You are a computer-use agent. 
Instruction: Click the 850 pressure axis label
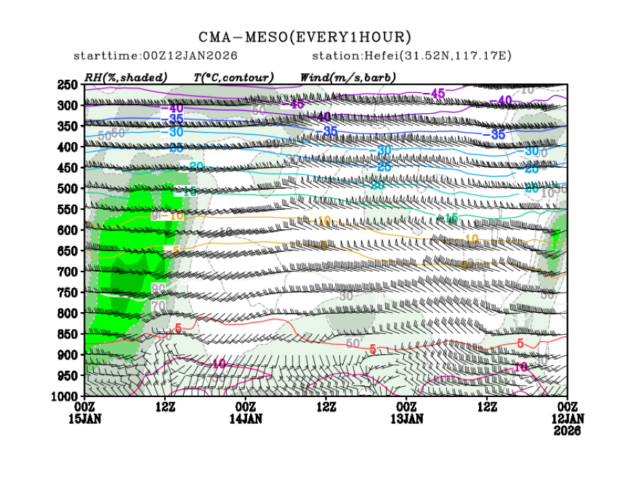point(68,333)
